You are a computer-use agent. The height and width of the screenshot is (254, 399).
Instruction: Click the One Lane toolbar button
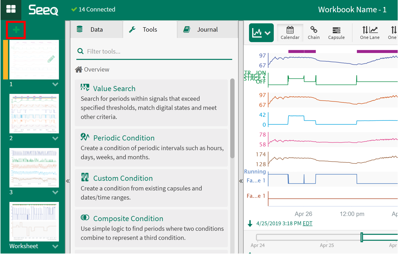[x=369, y=33]
